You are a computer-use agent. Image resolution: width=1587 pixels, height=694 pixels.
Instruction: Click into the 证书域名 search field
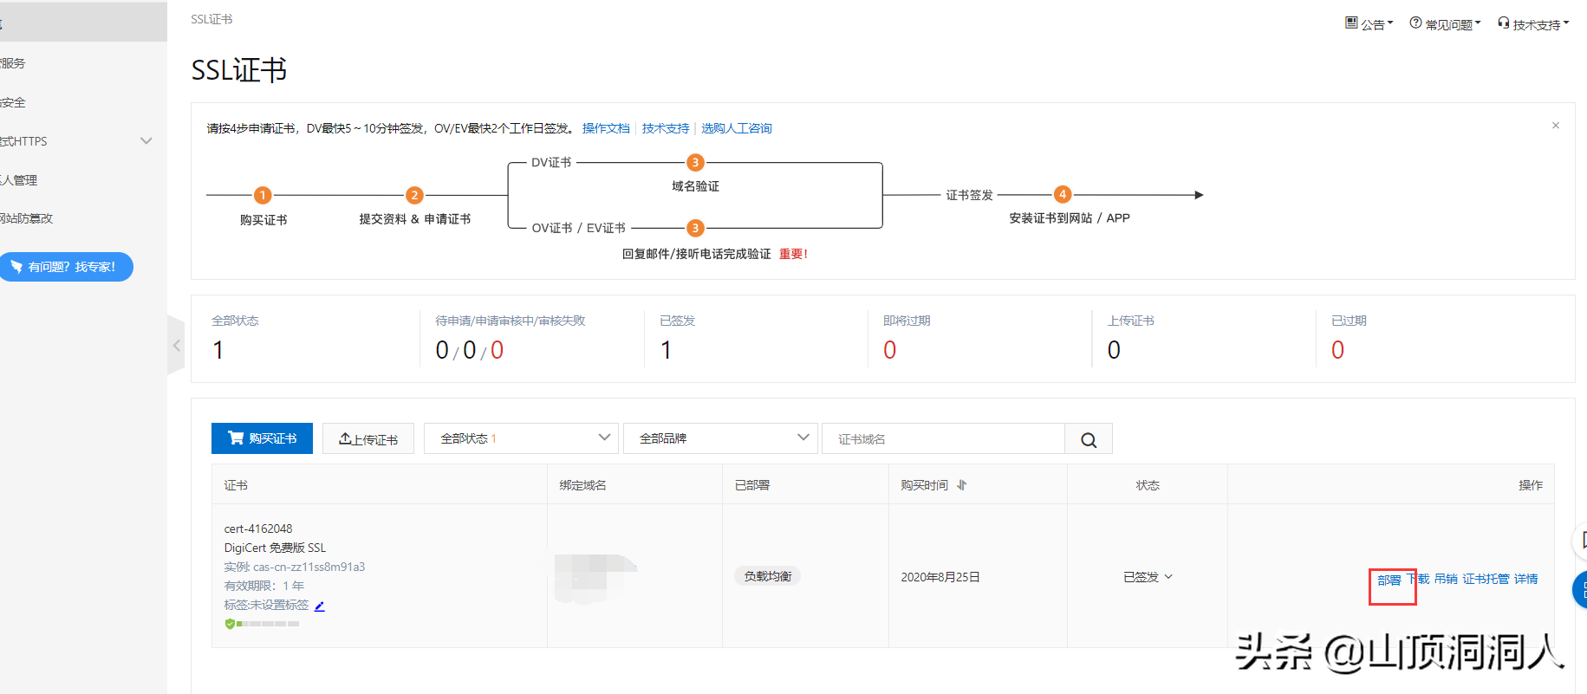point(943,439)
